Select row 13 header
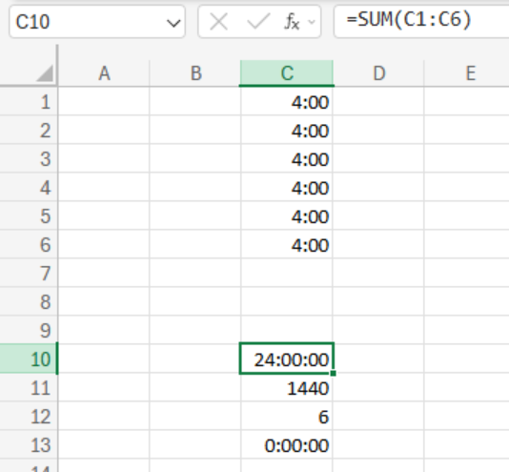 coord(29,444)
